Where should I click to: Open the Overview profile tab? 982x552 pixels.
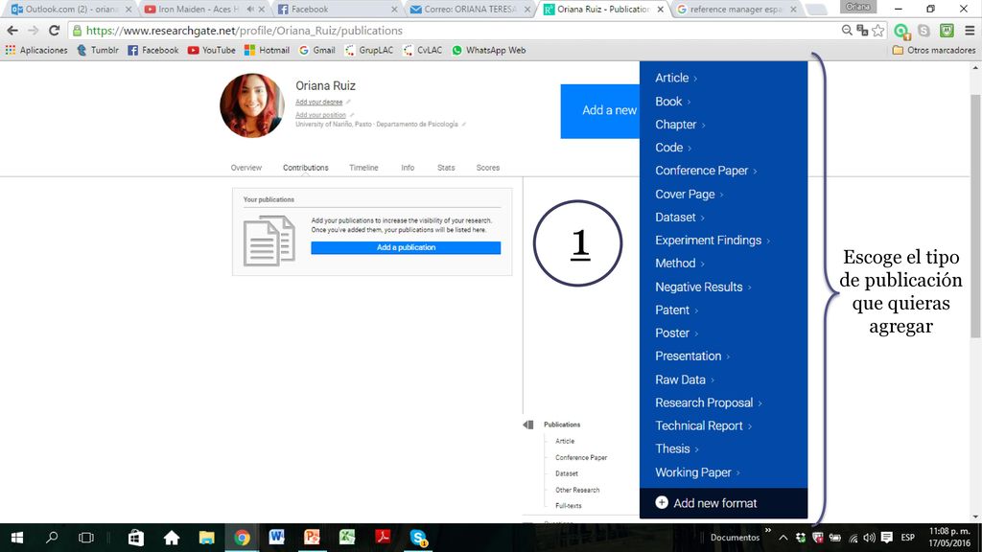(246, 168)
